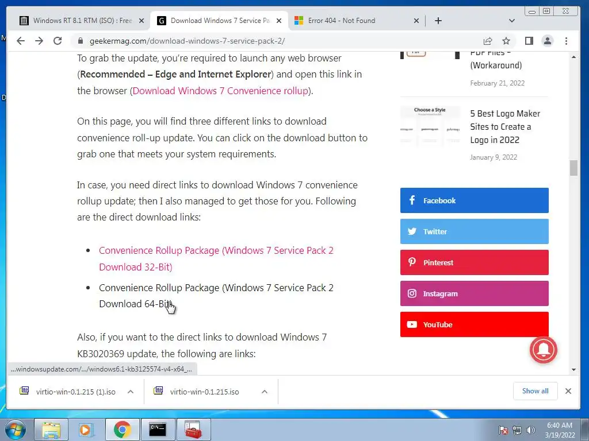Follow on Instagram button
This screenshot has height=441, width=589.
tap(474, 293)
